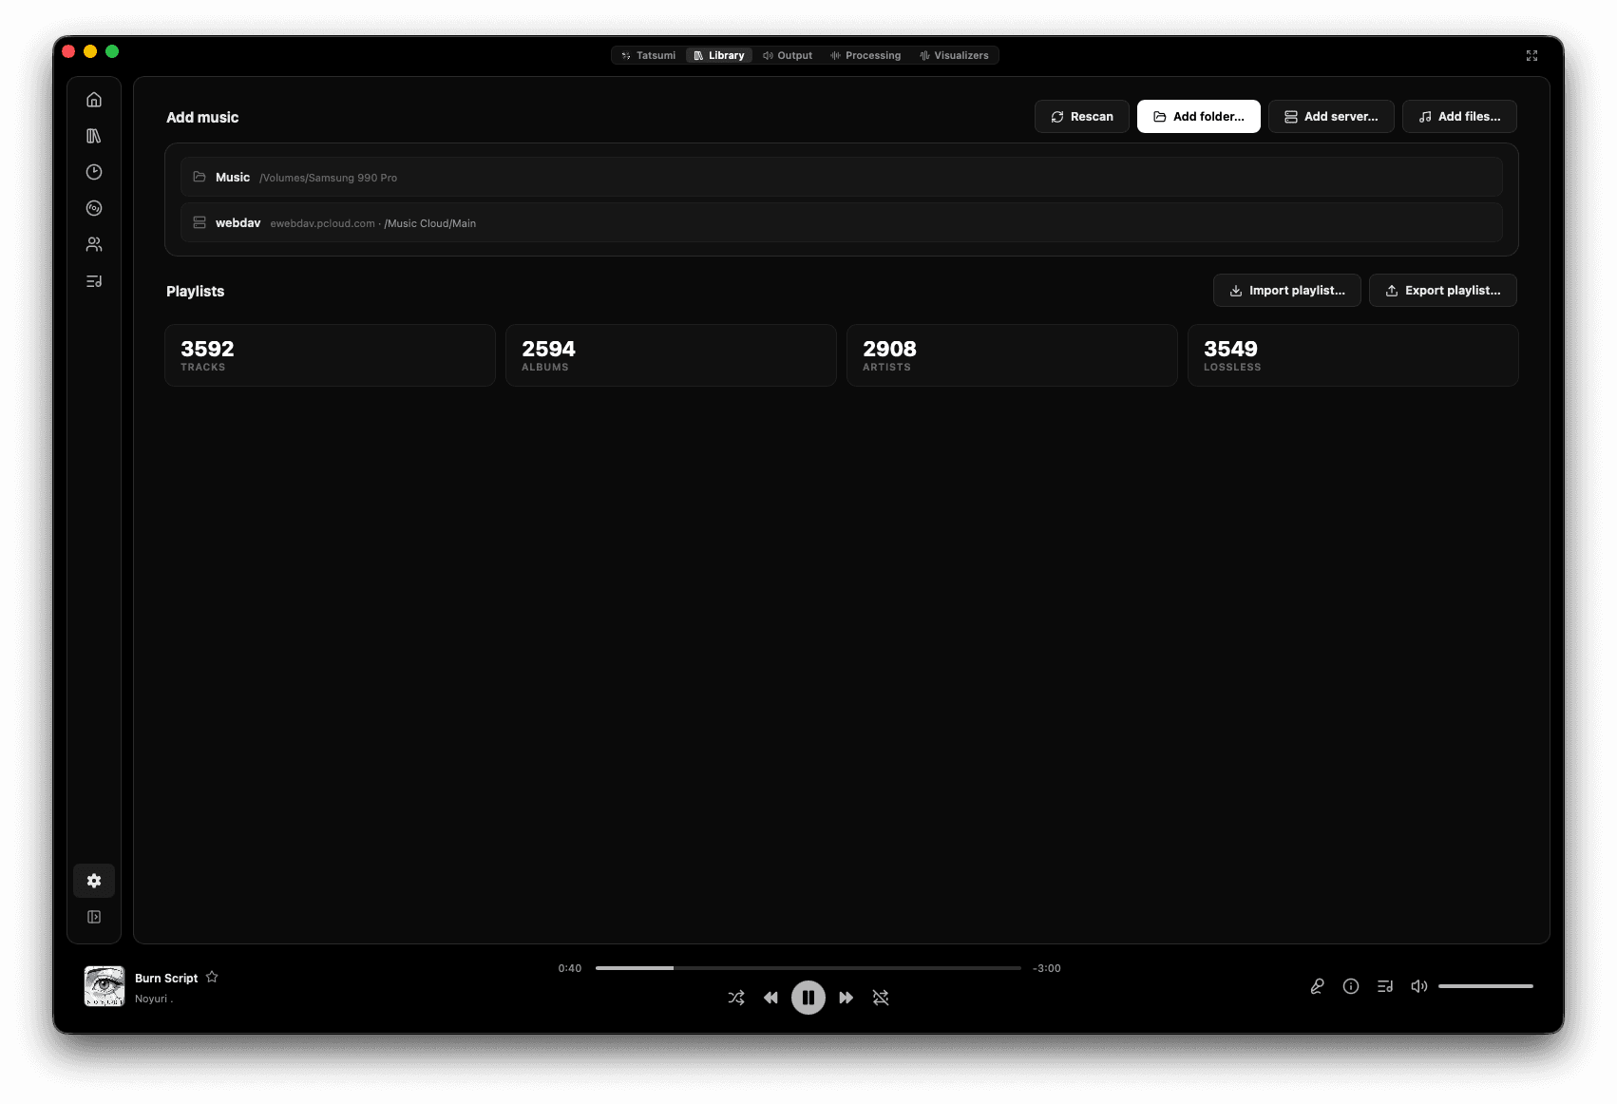Click the Add files button

pyautogui.click(x=1459, y=117)
